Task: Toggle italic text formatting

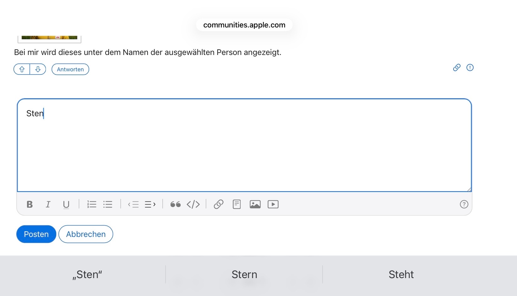Action: click(x=48, y=205)
